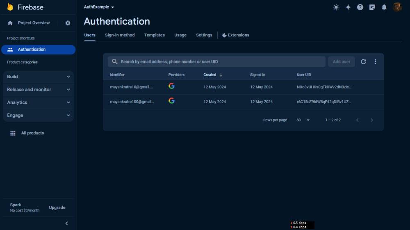Click the Add user button
The image size is (410, 230).
click(x=341, y=62)
